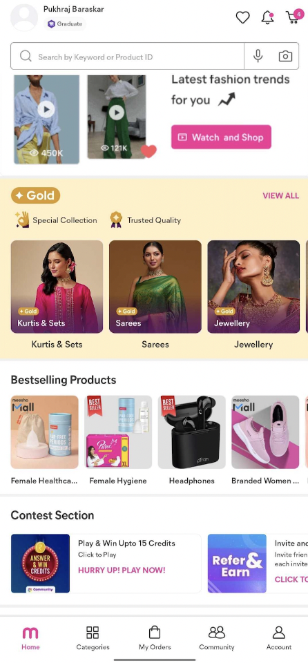Open notifications bell icon
The width and height of the screenshot is (308, 663).
pyautogui.click(x=267, y=17)
